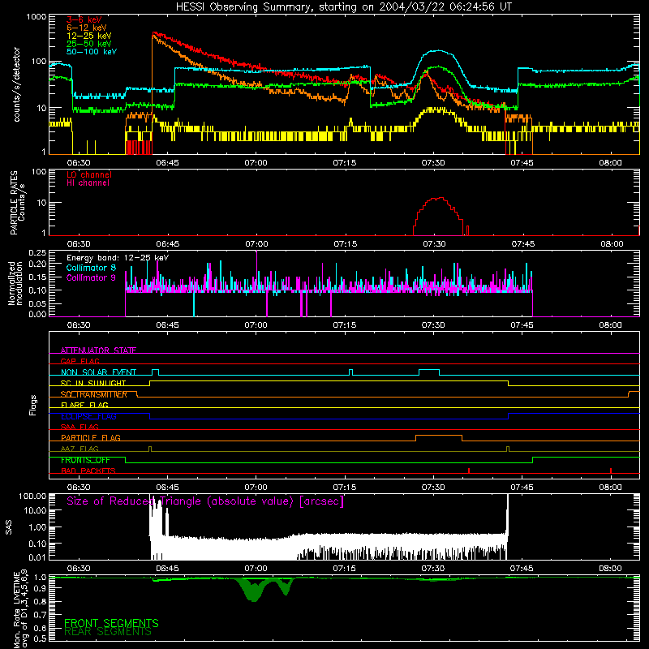
Task: Click the 50-100 keV peak near 07:30
Action: (x=439, y=51)
